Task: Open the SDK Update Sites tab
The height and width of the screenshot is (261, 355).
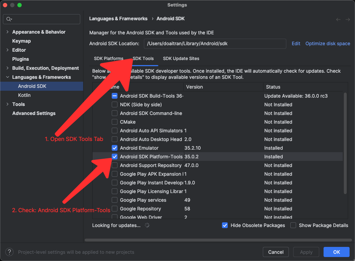Action: point(181,59)
